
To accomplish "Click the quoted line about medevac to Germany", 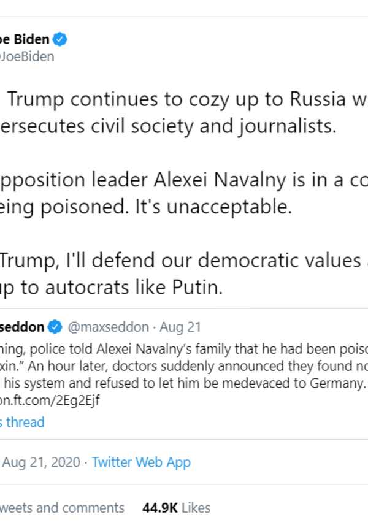I will pos(184,384).
